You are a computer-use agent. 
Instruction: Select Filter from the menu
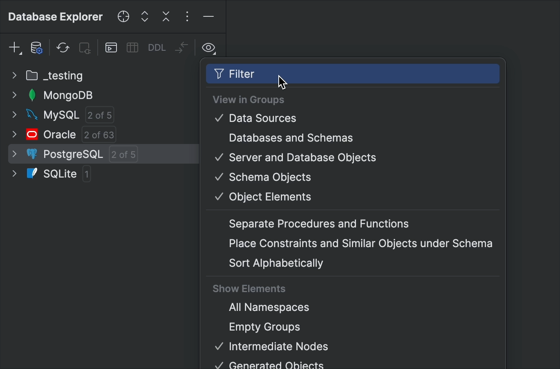click(x=241, y=74)
